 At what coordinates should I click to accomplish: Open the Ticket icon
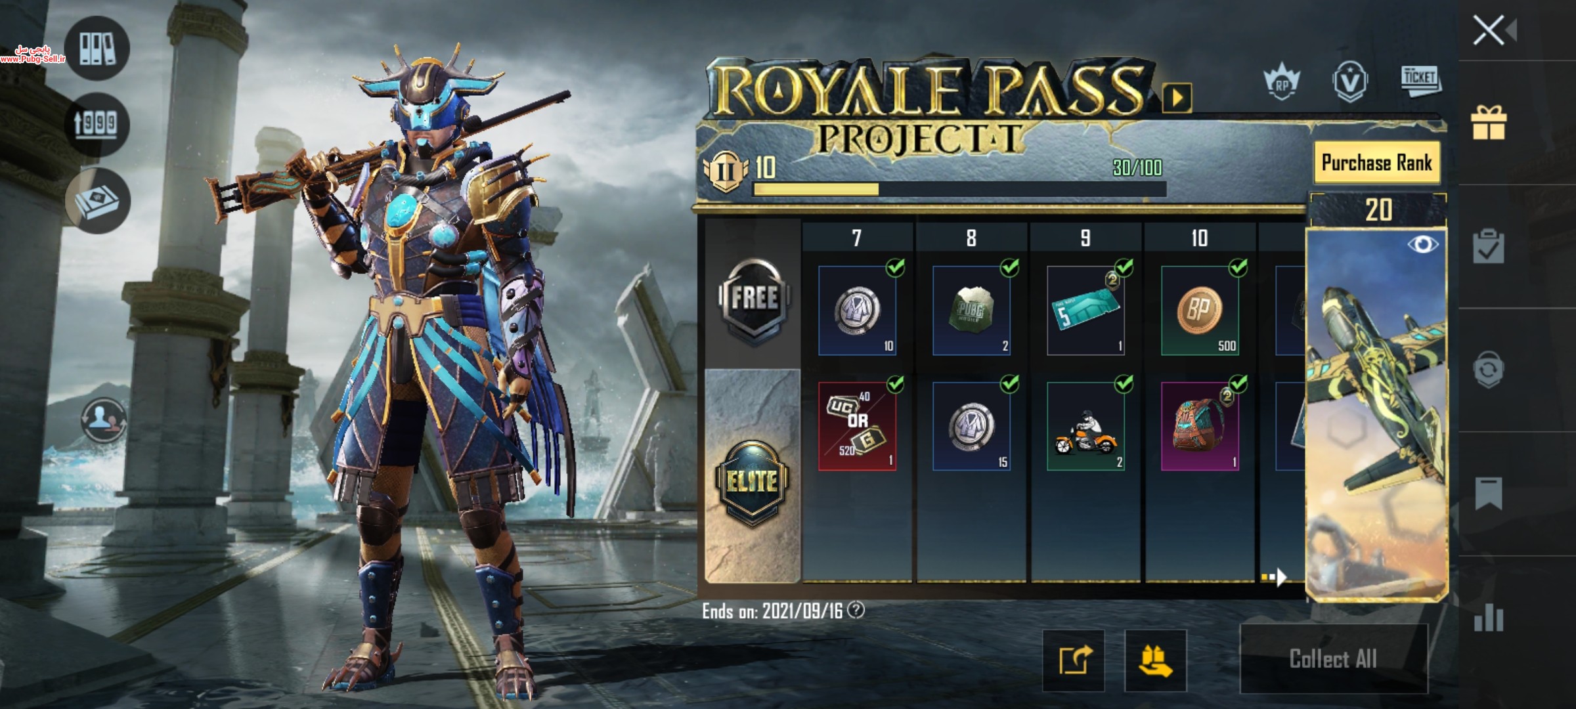pos(1420,80)
